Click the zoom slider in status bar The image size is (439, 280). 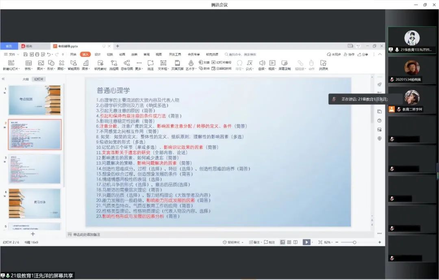click(354, 242)
